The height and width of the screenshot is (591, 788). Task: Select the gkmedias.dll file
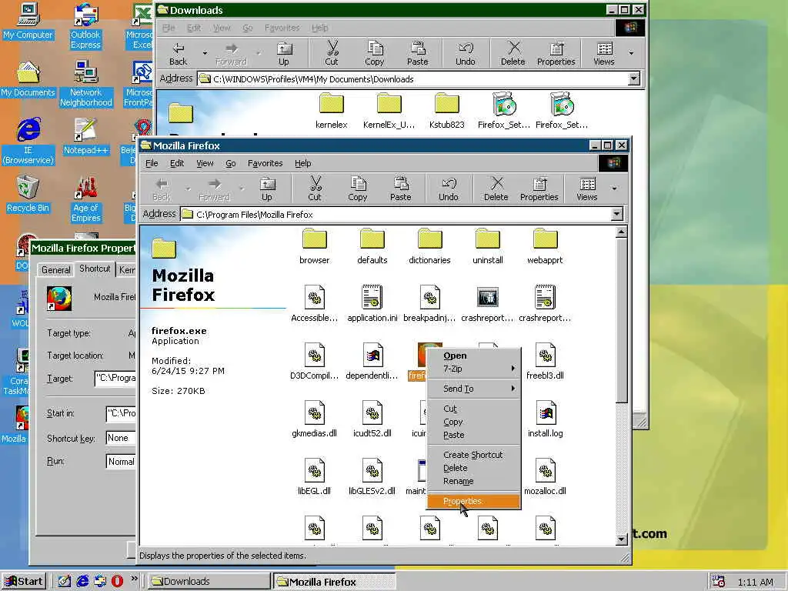(315, 419)
